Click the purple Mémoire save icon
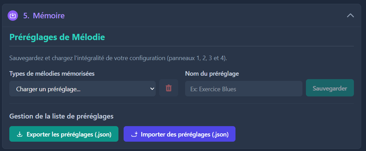This screenshot has height=151, width=366. point(13,16)
